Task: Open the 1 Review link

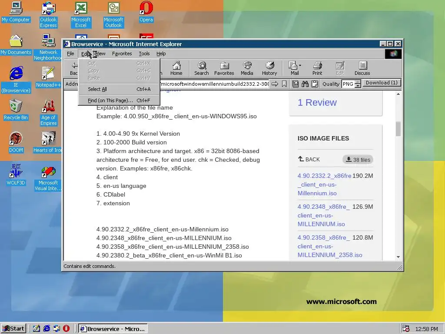Action: coord(317,102)
